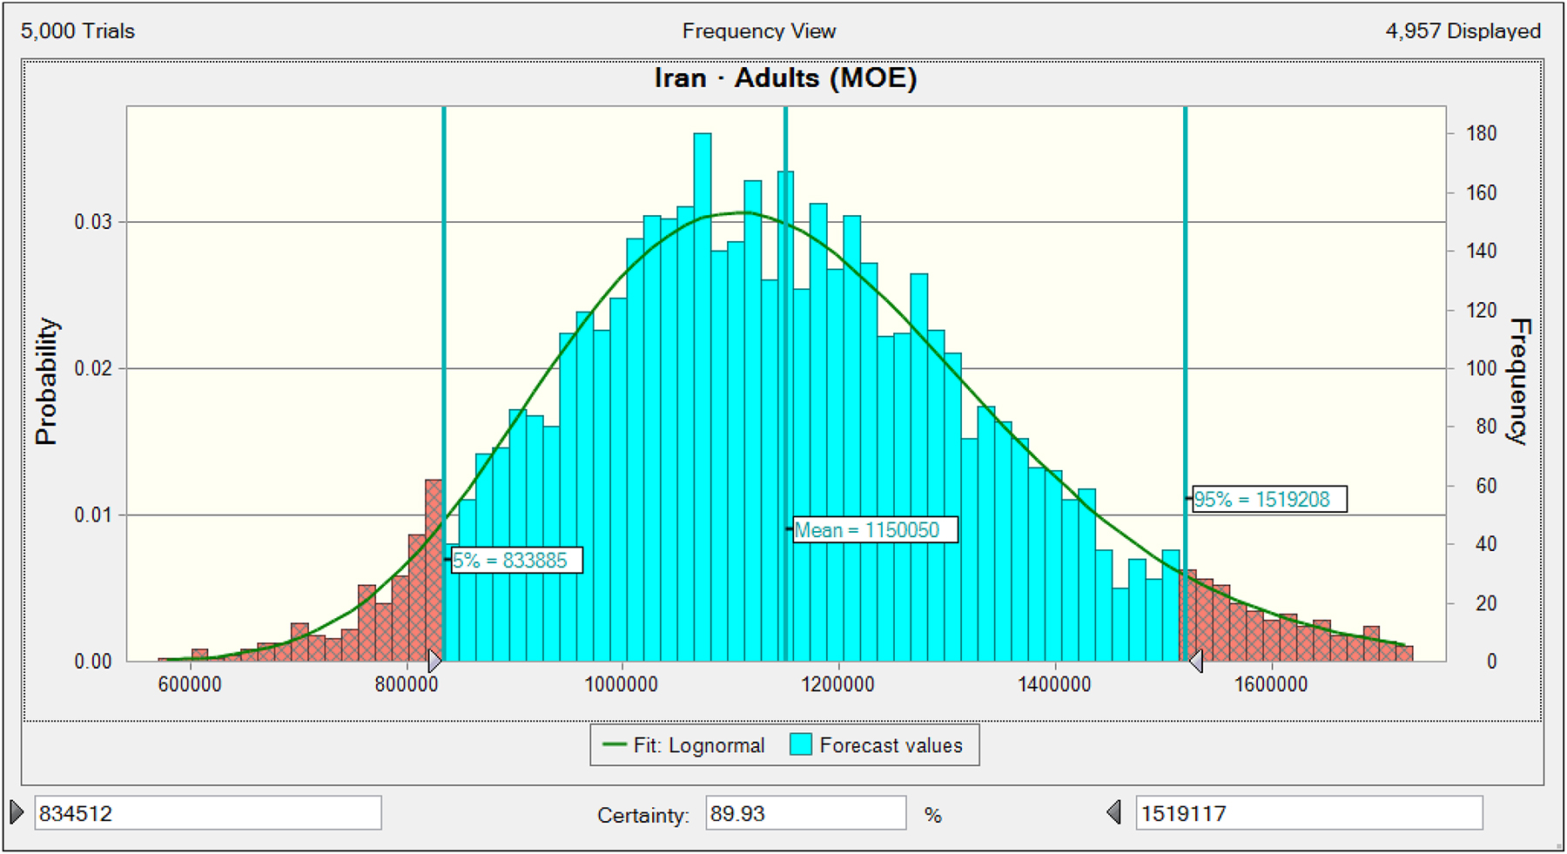Click the triangle icon beside the 834512 field
The image size is (1567, 854).
[x=17, y=812]
